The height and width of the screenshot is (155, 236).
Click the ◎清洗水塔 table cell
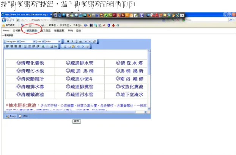pos(126,63)
